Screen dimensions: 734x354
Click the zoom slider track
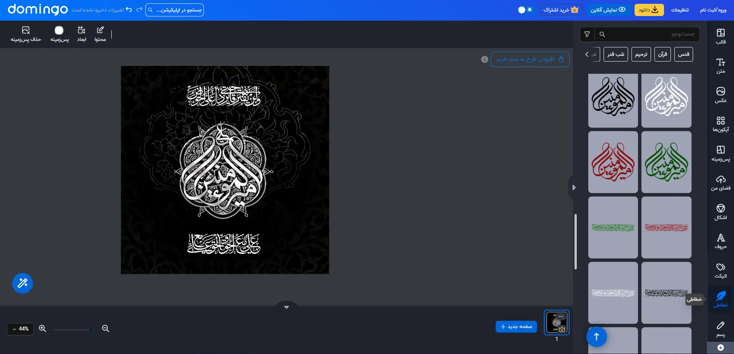click(x=74, y=330)
